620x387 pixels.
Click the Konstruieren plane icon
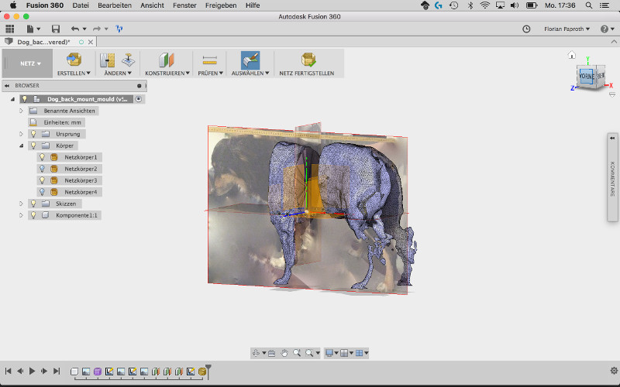point(166,60)
